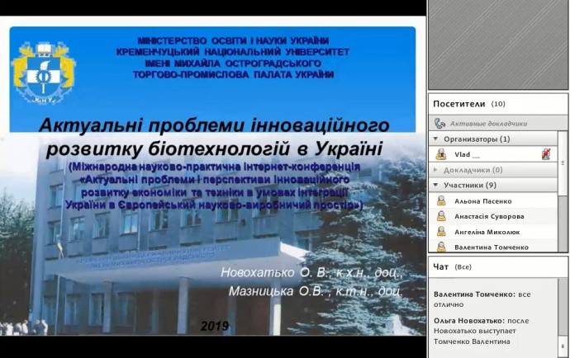Viewport: 570px width, 358px height.
Task: Click Ангеліна Миколюк's participant avatar icon
Action: pyautogui.click(x=441, y=232)
